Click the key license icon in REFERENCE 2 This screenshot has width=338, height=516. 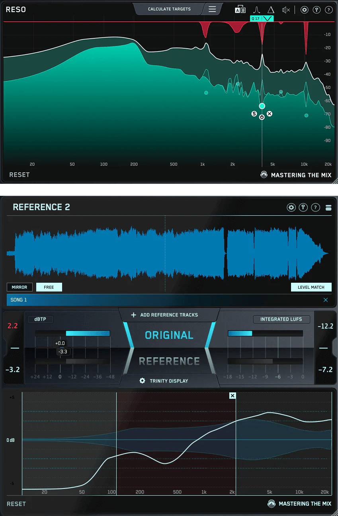point(303,207)
